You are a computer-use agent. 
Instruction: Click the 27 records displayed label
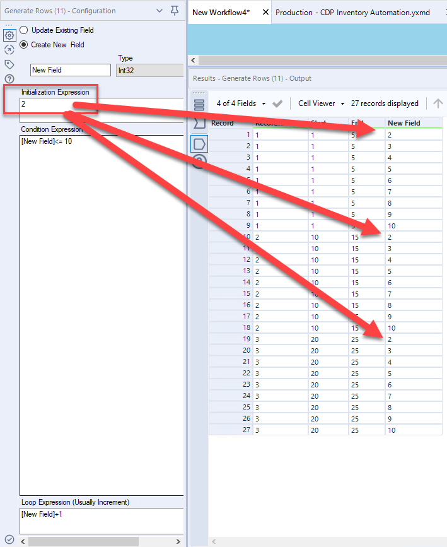(385, 103)
